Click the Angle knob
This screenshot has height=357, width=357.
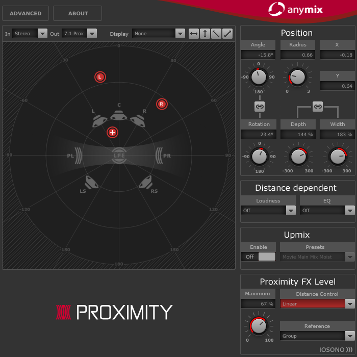click(x=259, y=77)
